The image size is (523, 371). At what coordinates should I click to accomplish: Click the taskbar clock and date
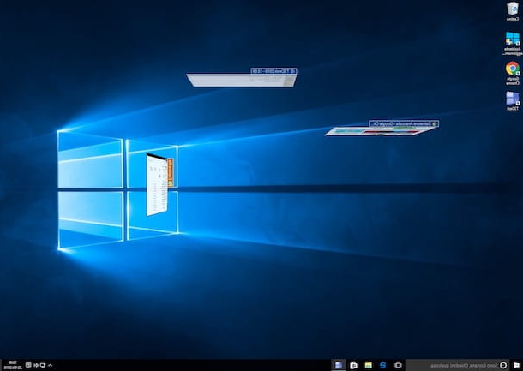(x=13, y=365)
